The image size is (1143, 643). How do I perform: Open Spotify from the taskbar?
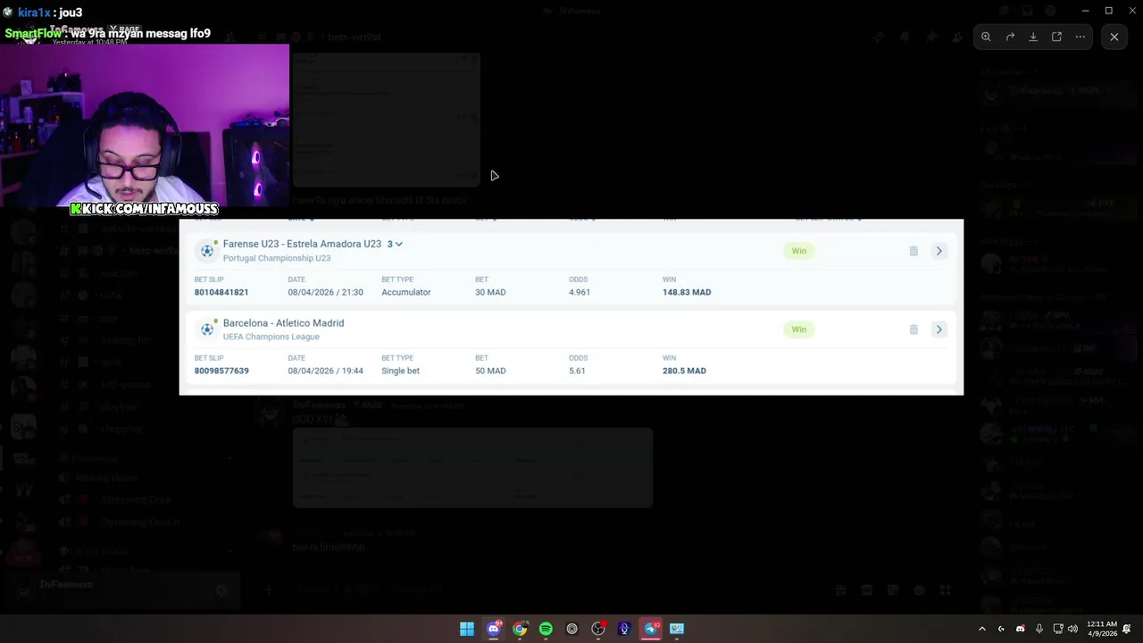pyautogui.click(x=546, y=629)
